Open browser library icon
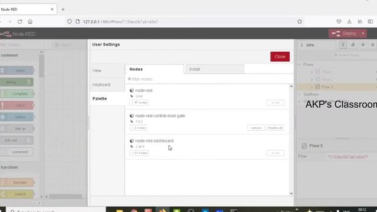 pos(360,21)
